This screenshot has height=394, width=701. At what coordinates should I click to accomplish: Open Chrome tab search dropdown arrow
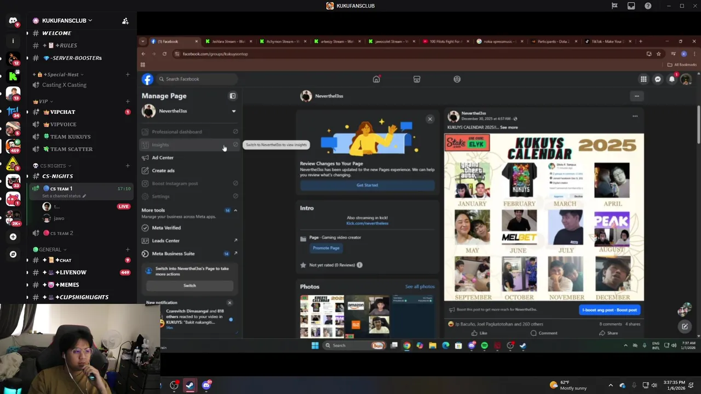[143, 41]
